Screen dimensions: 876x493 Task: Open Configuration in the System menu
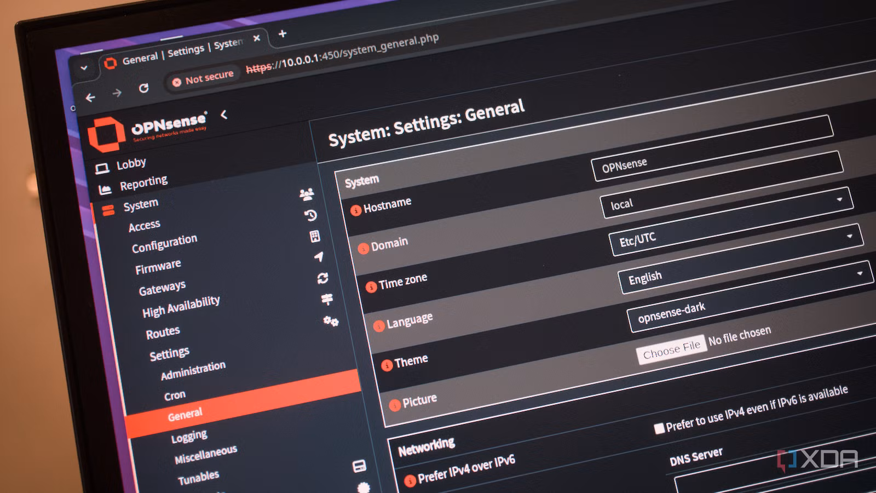pyautogui.click(x=164, y=244)
